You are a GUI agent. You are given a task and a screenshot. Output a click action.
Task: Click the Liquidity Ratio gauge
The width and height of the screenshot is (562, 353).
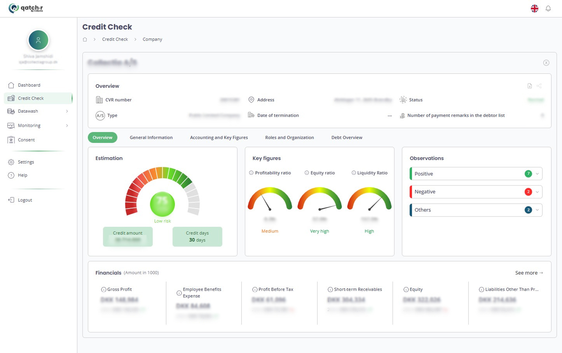[369, 199]
